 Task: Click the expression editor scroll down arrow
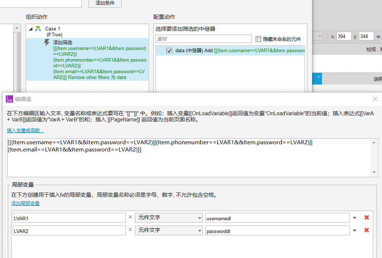click(374, 172)
